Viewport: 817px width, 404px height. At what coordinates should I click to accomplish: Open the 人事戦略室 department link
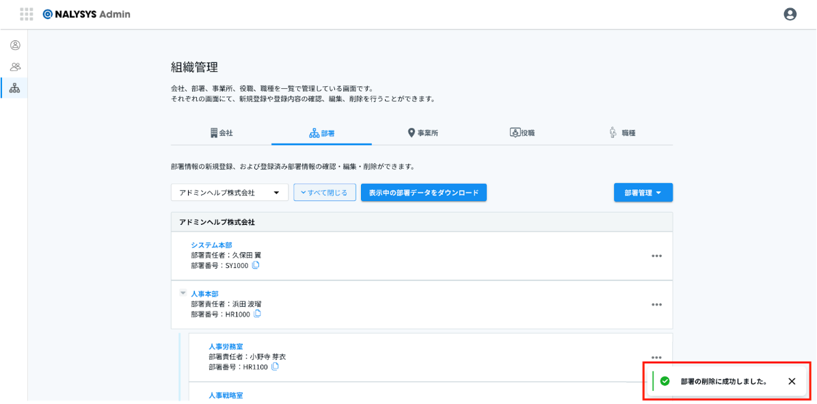coord(226,395)
